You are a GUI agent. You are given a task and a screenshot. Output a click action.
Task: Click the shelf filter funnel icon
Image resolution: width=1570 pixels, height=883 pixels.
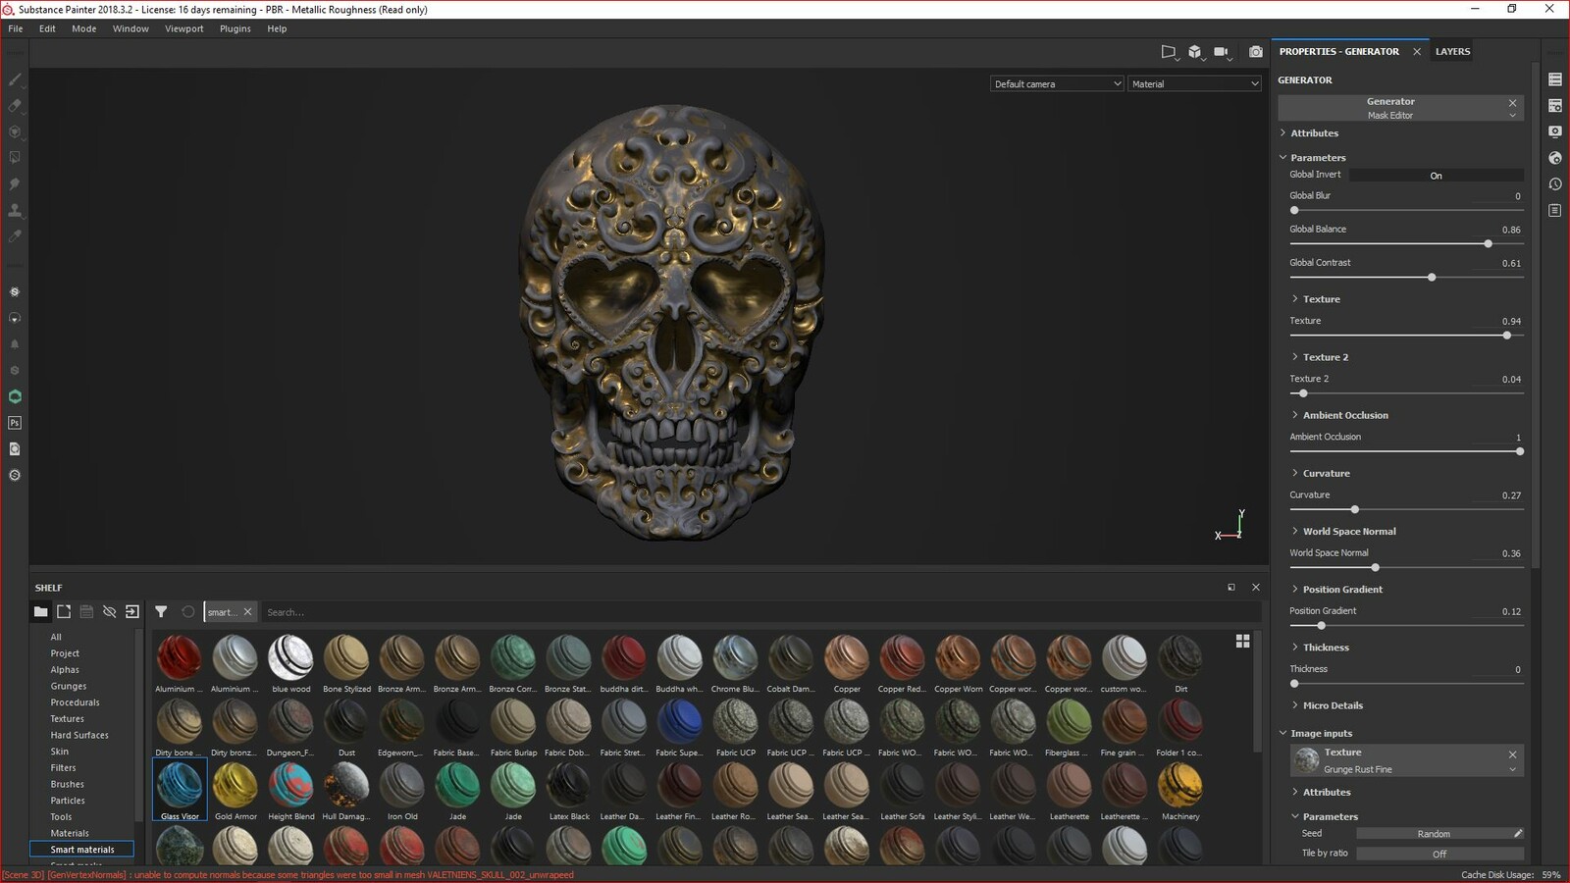coord(161,612)
